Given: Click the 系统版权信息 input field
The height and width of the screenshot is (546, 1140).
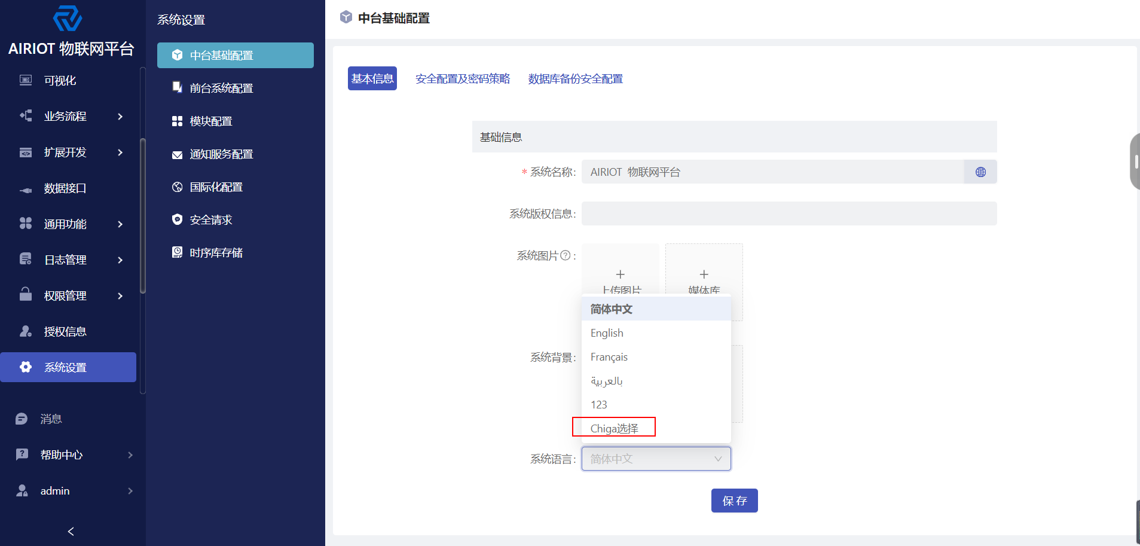Looking at the screenshot, I should 789,213.
